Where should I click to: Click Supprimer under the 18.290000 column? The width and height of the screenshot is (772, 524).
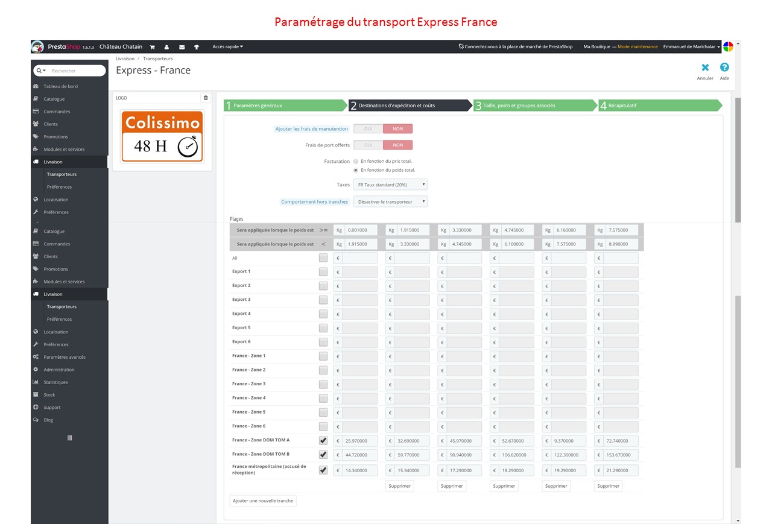[x=504, y=486]
